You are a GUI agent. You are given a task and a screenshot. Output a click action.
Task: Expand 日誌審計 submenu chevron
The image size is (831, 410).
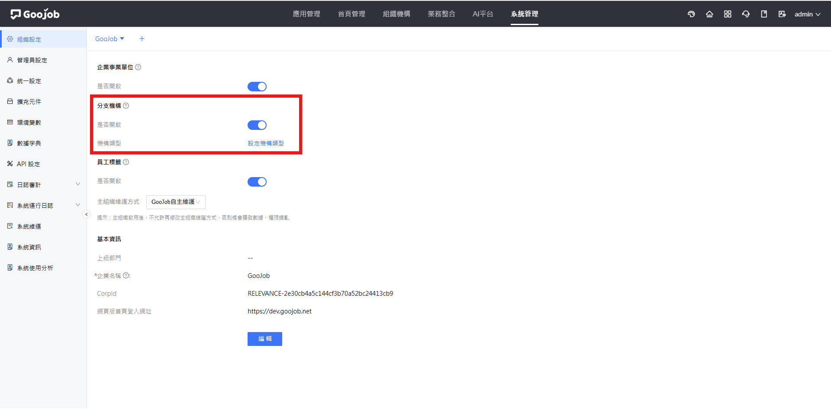tap(78, 184)
